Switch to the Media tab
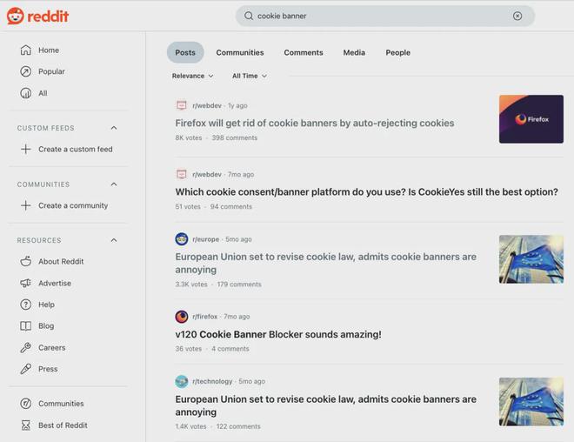574x442 pixels. point(354,52)
